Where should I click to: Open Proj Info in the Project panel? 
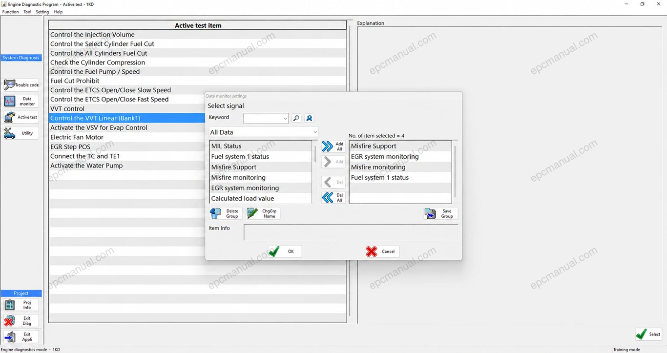(x=21, y=305)
